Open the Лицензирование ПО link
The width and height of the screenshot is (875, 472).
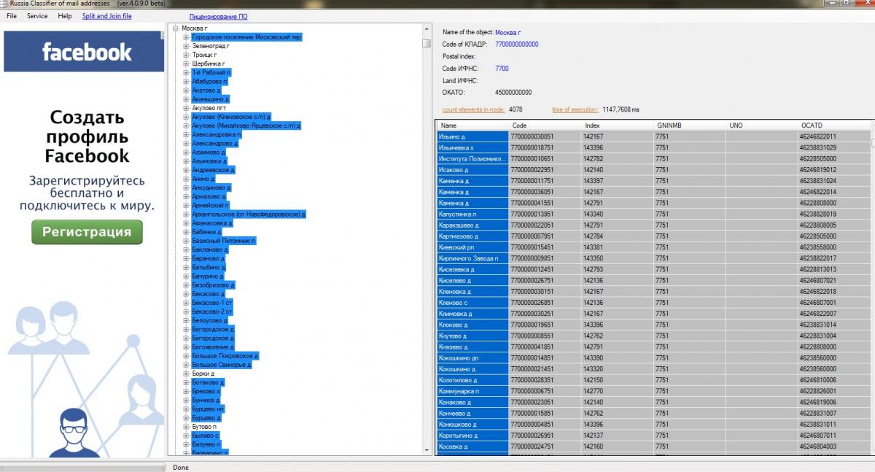click(218, 16)
